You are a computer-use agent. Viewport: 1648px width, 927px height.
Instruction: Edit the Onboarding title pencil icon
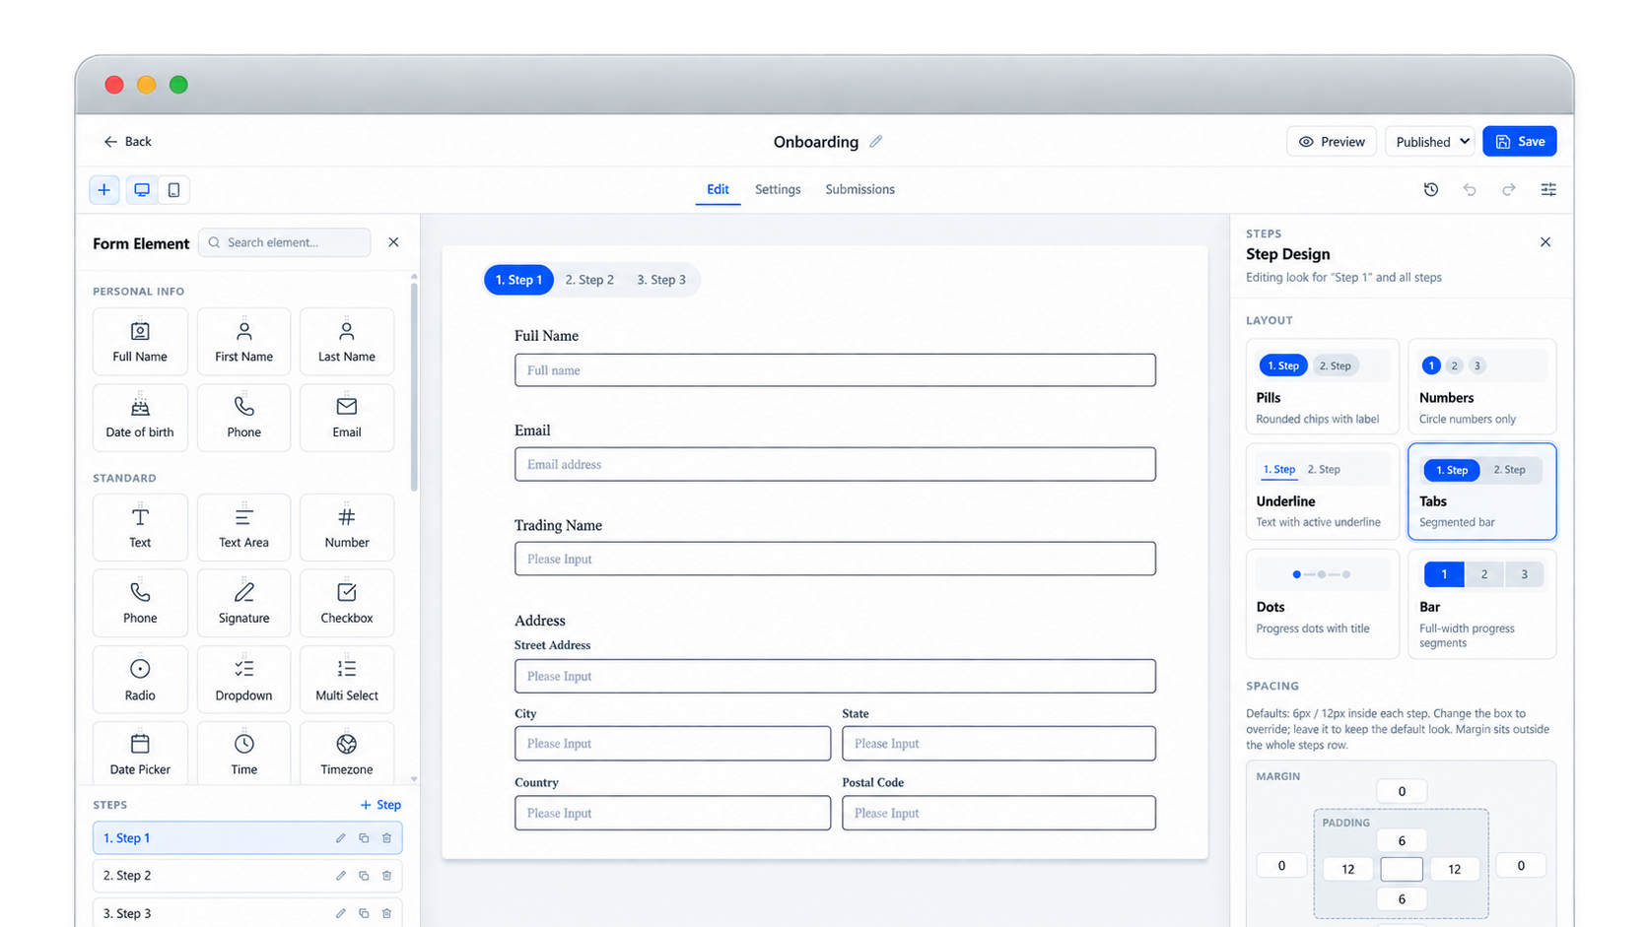875,142
